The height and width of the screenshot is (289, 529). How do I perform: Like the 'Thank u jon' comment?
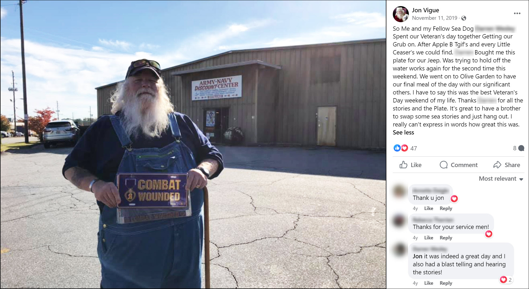428,208
